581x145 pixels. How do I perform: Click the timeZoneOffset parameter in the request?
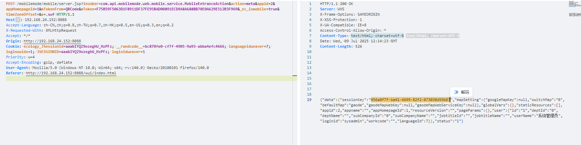pos(22,14)
